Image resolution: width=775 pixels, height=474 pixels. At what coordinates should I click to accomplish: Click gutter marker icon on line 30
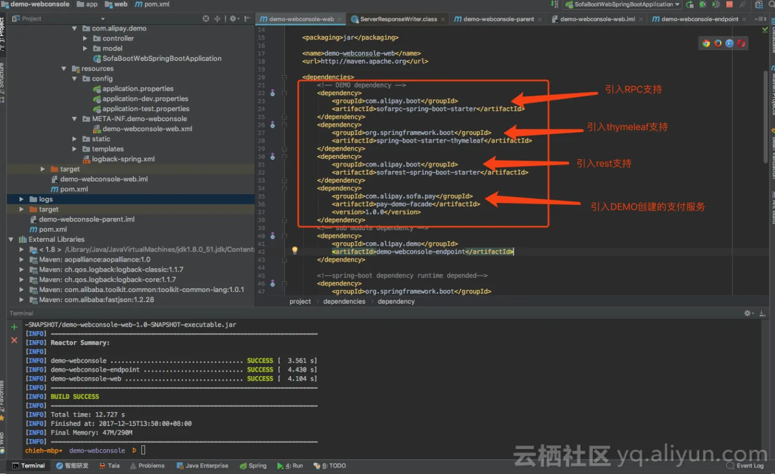272,157
